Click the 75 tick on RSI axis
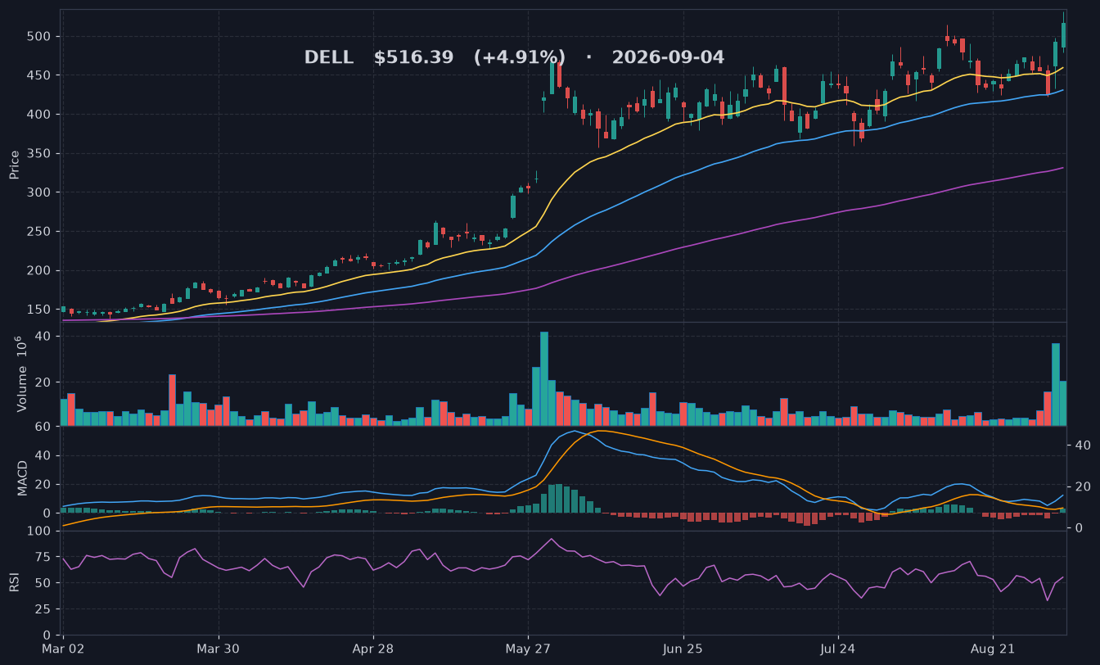The height and width of the screenshot is (665, 1100). tap(44, 557)
